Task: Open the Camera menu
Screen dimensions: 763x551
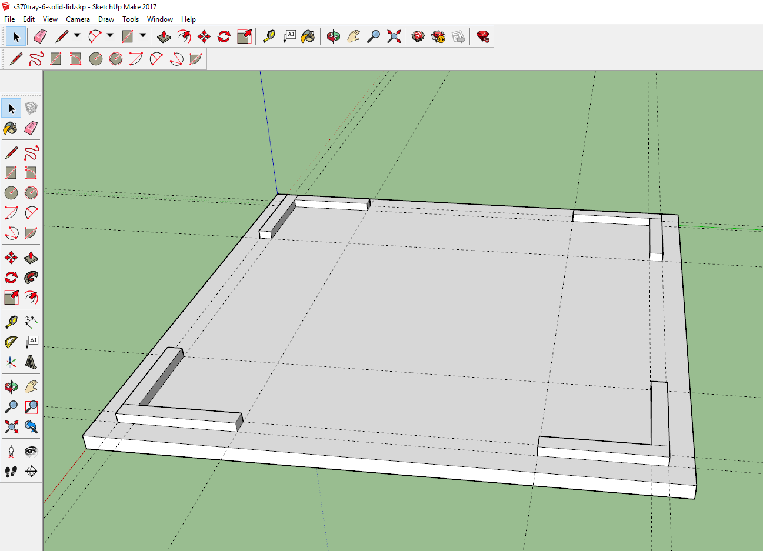Action: (x=78, y=19)
